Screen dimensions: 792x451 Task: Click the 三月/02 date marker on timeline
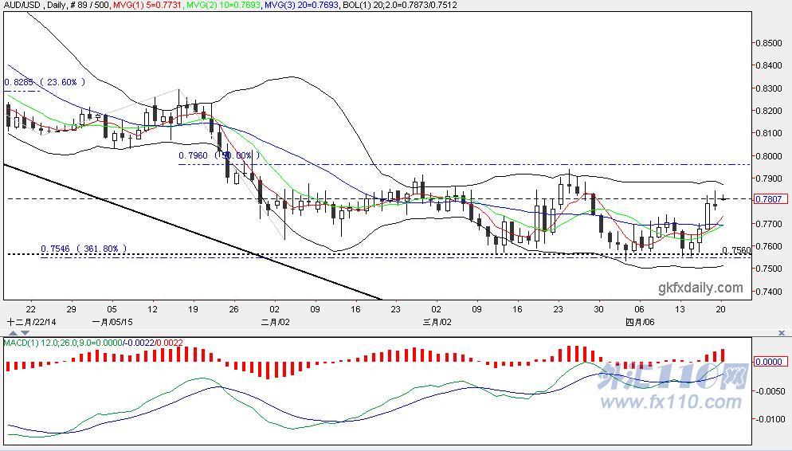437,322
